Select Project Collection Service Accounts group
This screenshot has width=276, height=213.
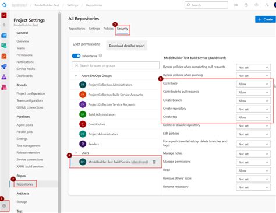[x=115, y=104]
